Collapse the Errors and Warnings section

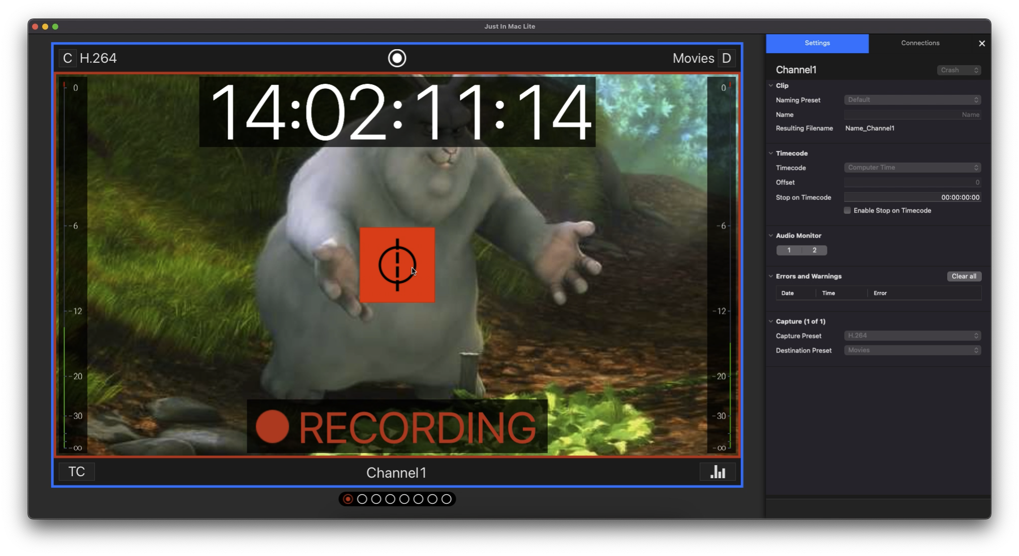pos(771,276)
